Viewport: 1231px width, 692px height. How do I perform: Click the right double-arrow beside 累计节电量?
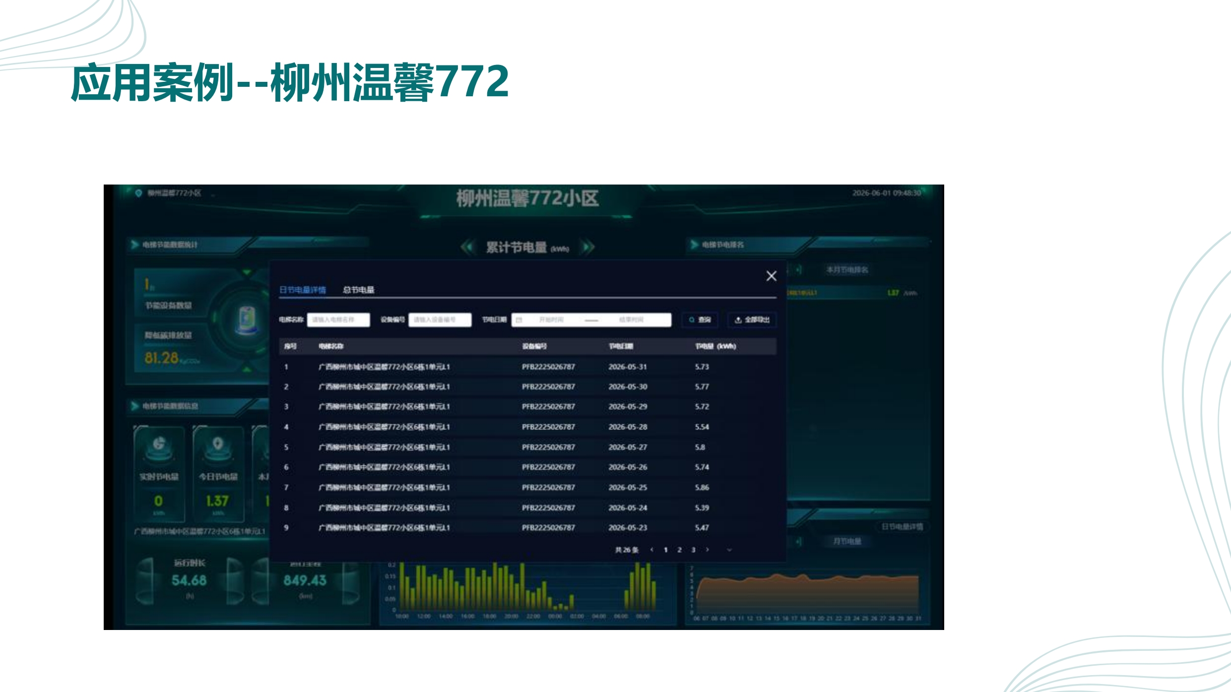pos(587,247)
